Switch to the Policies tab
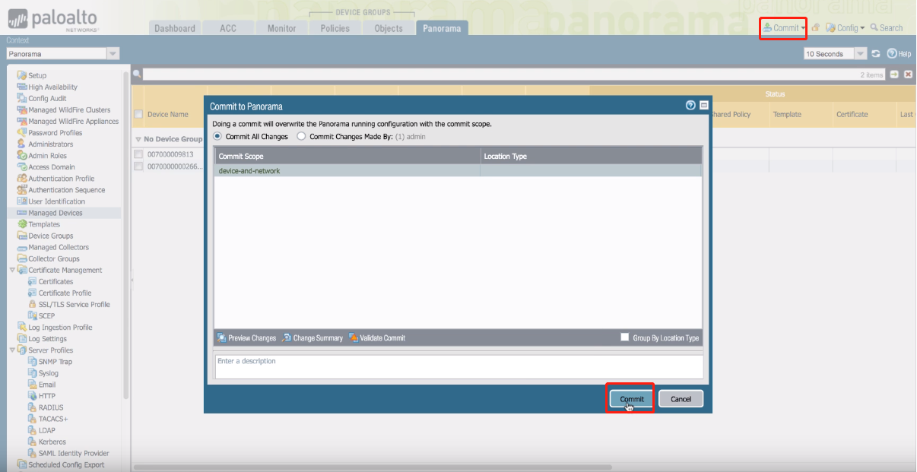This screenshot has height=472, width=917. (x=335, y=28)
